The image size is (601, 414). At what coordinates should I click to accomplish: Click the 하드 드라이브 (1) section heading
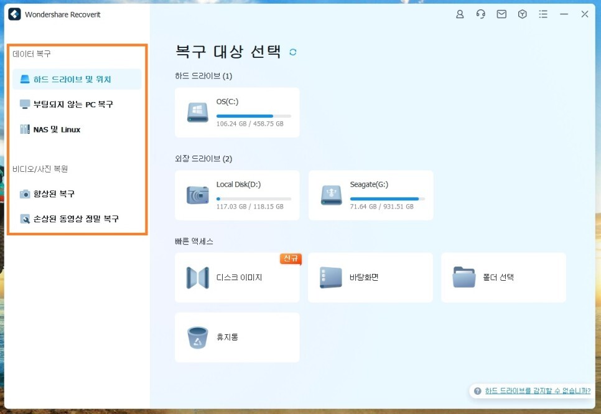(203, 76)
